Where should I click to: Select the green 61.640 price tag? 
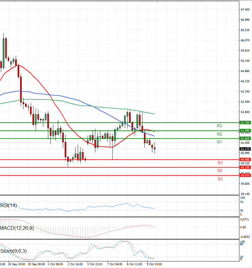[245, 138]
